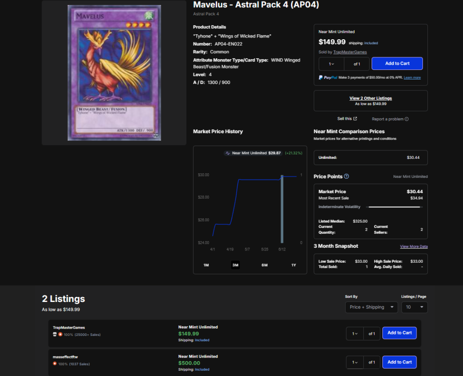The image size is (463, 376).
Task: Switch price history to 1Y range
Action: click(x=293, y=265)
